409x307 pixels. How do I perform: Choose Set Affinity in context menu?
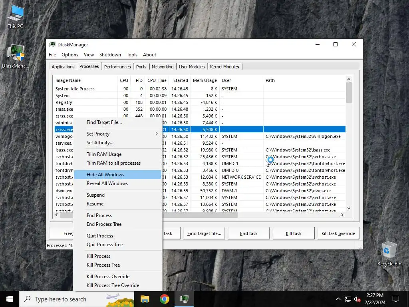coord(118,143)
